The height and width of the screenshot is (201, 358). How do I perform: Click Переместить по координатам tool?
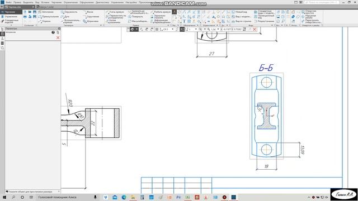pyautogui.click(x=116, y=16)
